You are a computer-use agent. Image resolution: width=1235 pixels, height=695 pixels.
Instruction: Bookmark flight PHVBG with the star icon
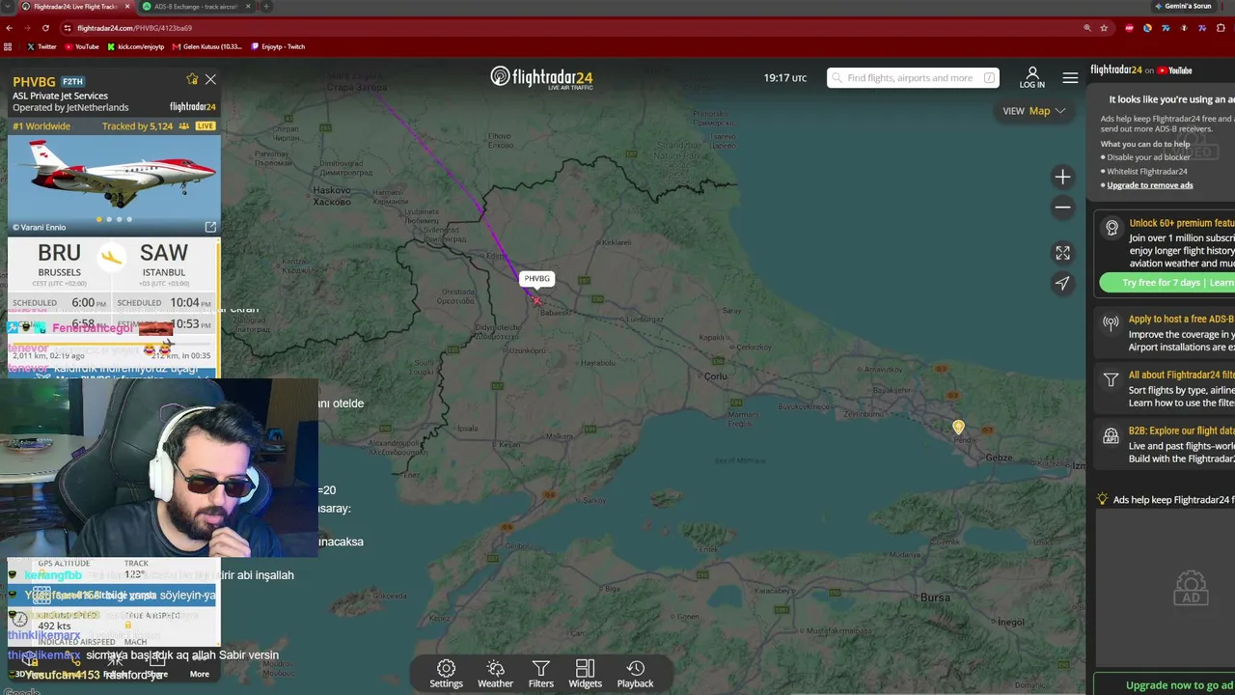[192, 79]
